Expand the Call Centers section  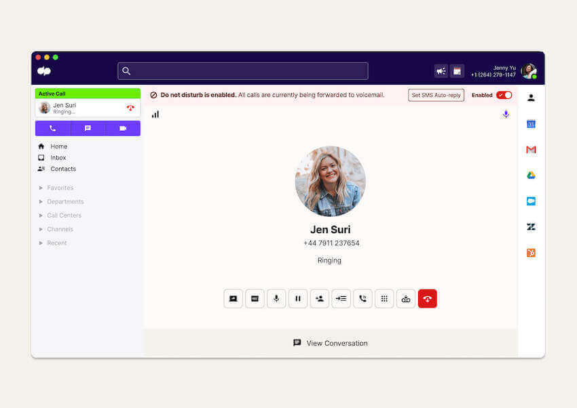(64, 215)
